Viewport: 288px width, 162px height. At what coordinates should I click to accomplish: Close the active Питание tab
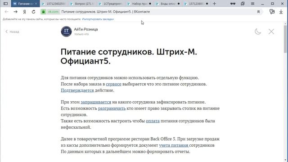click(36, 4)
